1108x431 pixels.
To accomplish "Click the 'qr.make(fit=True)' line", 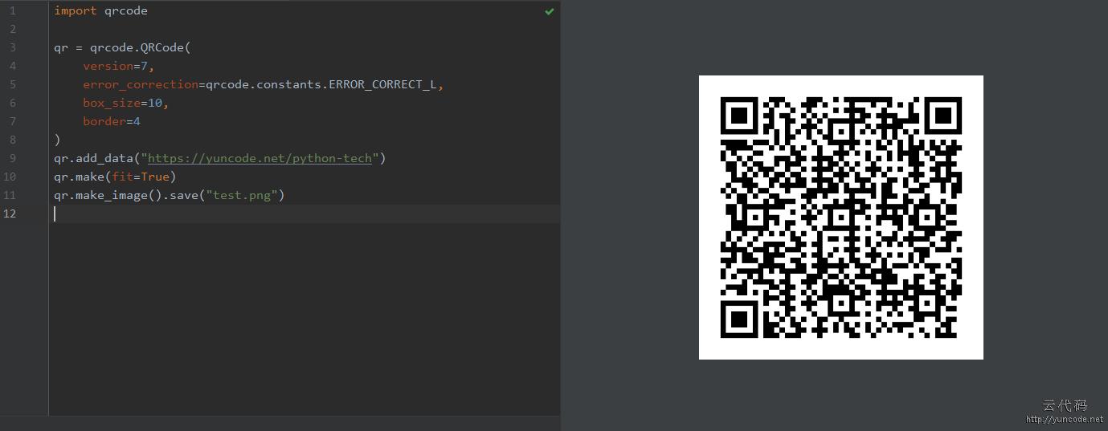I will (x=115, y=177).
